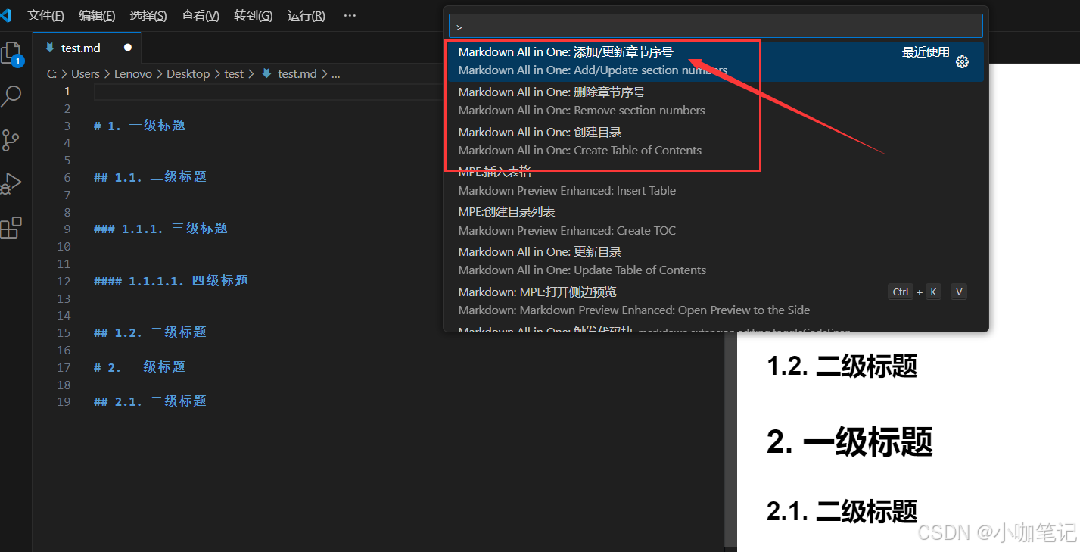Click '2.1. 二级标题' heading in preview pane

pyautogui.click(x=842, y=511)
